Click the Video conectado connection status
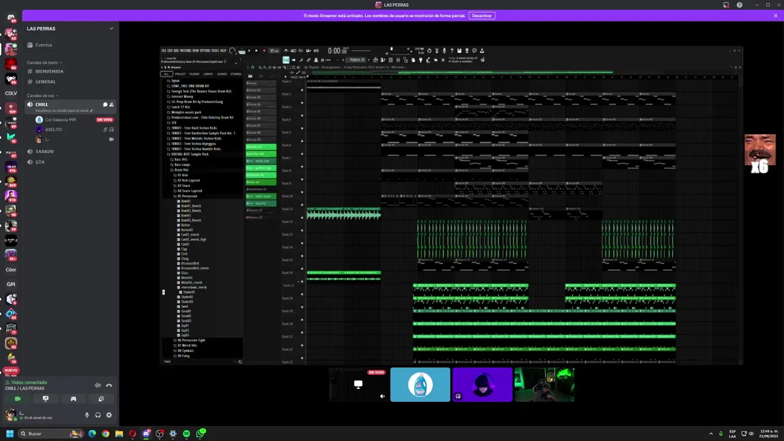 (x=29, y=382)
